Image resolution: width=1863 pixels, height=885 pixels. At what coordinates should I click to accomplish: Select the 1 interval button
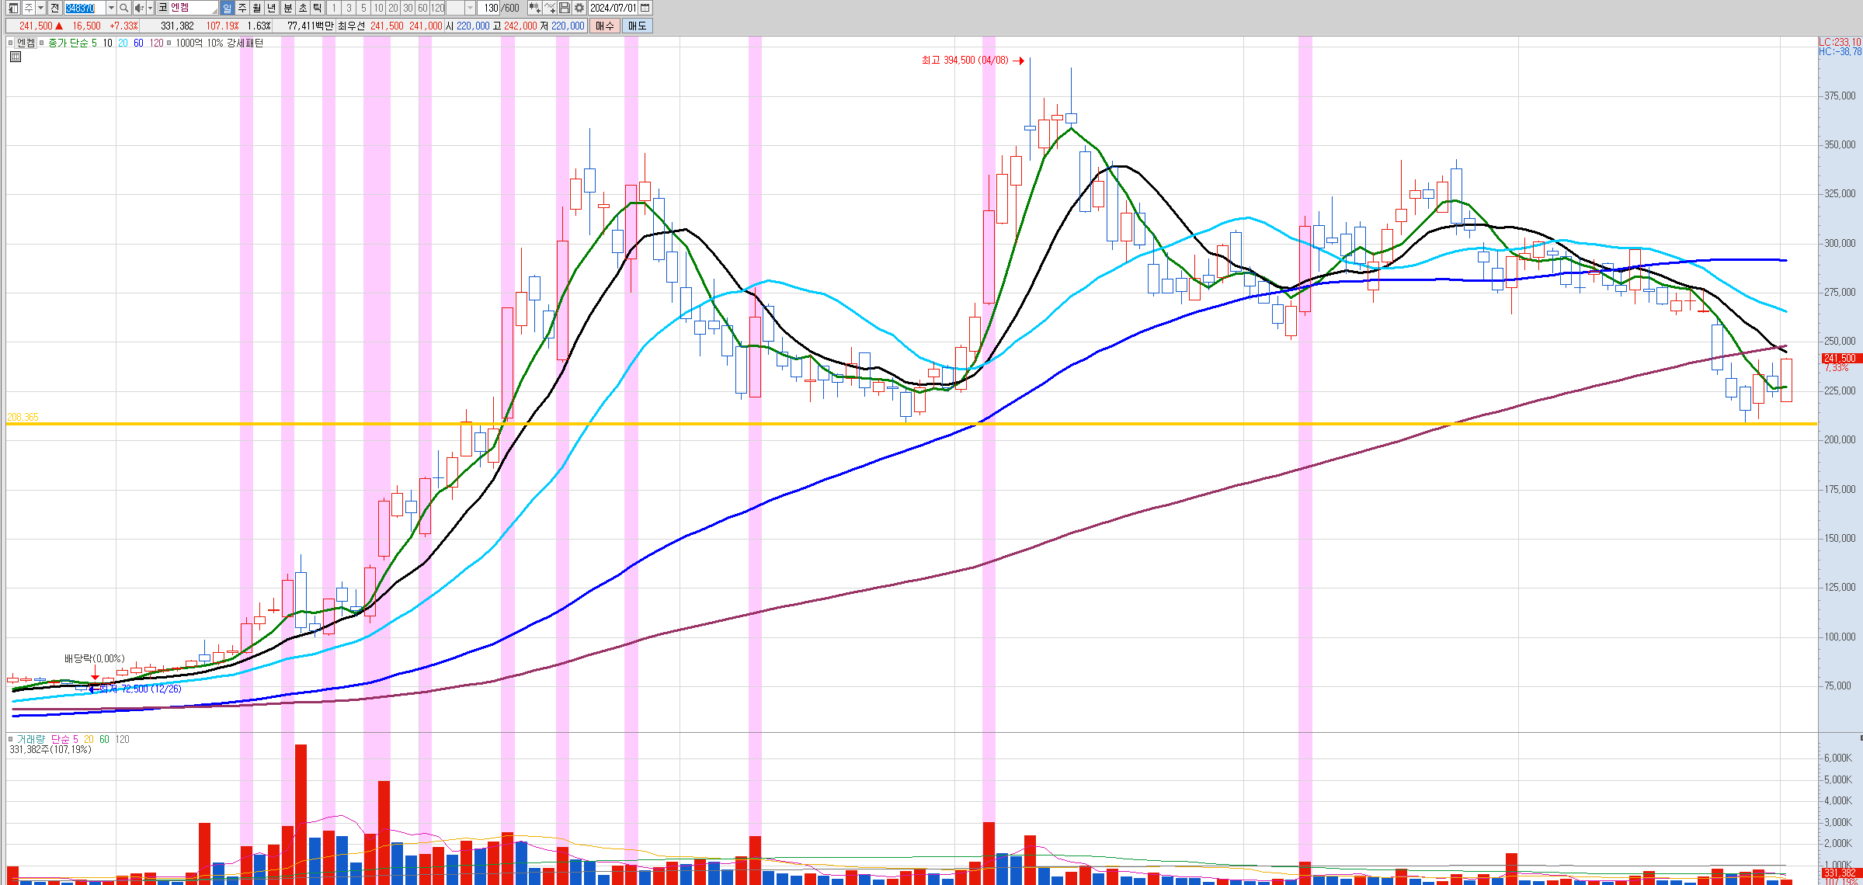333,8
